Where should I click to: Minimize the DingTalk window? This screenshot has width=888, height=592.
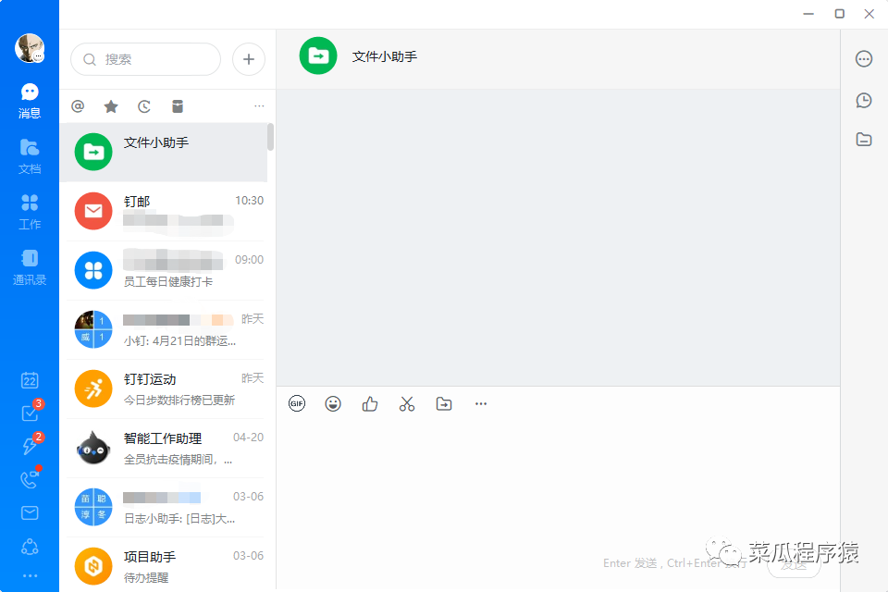tap(808, 14)
